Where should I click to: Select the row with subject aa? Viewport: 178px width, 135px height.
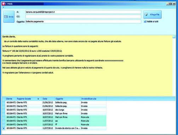[x=56, y=121]
